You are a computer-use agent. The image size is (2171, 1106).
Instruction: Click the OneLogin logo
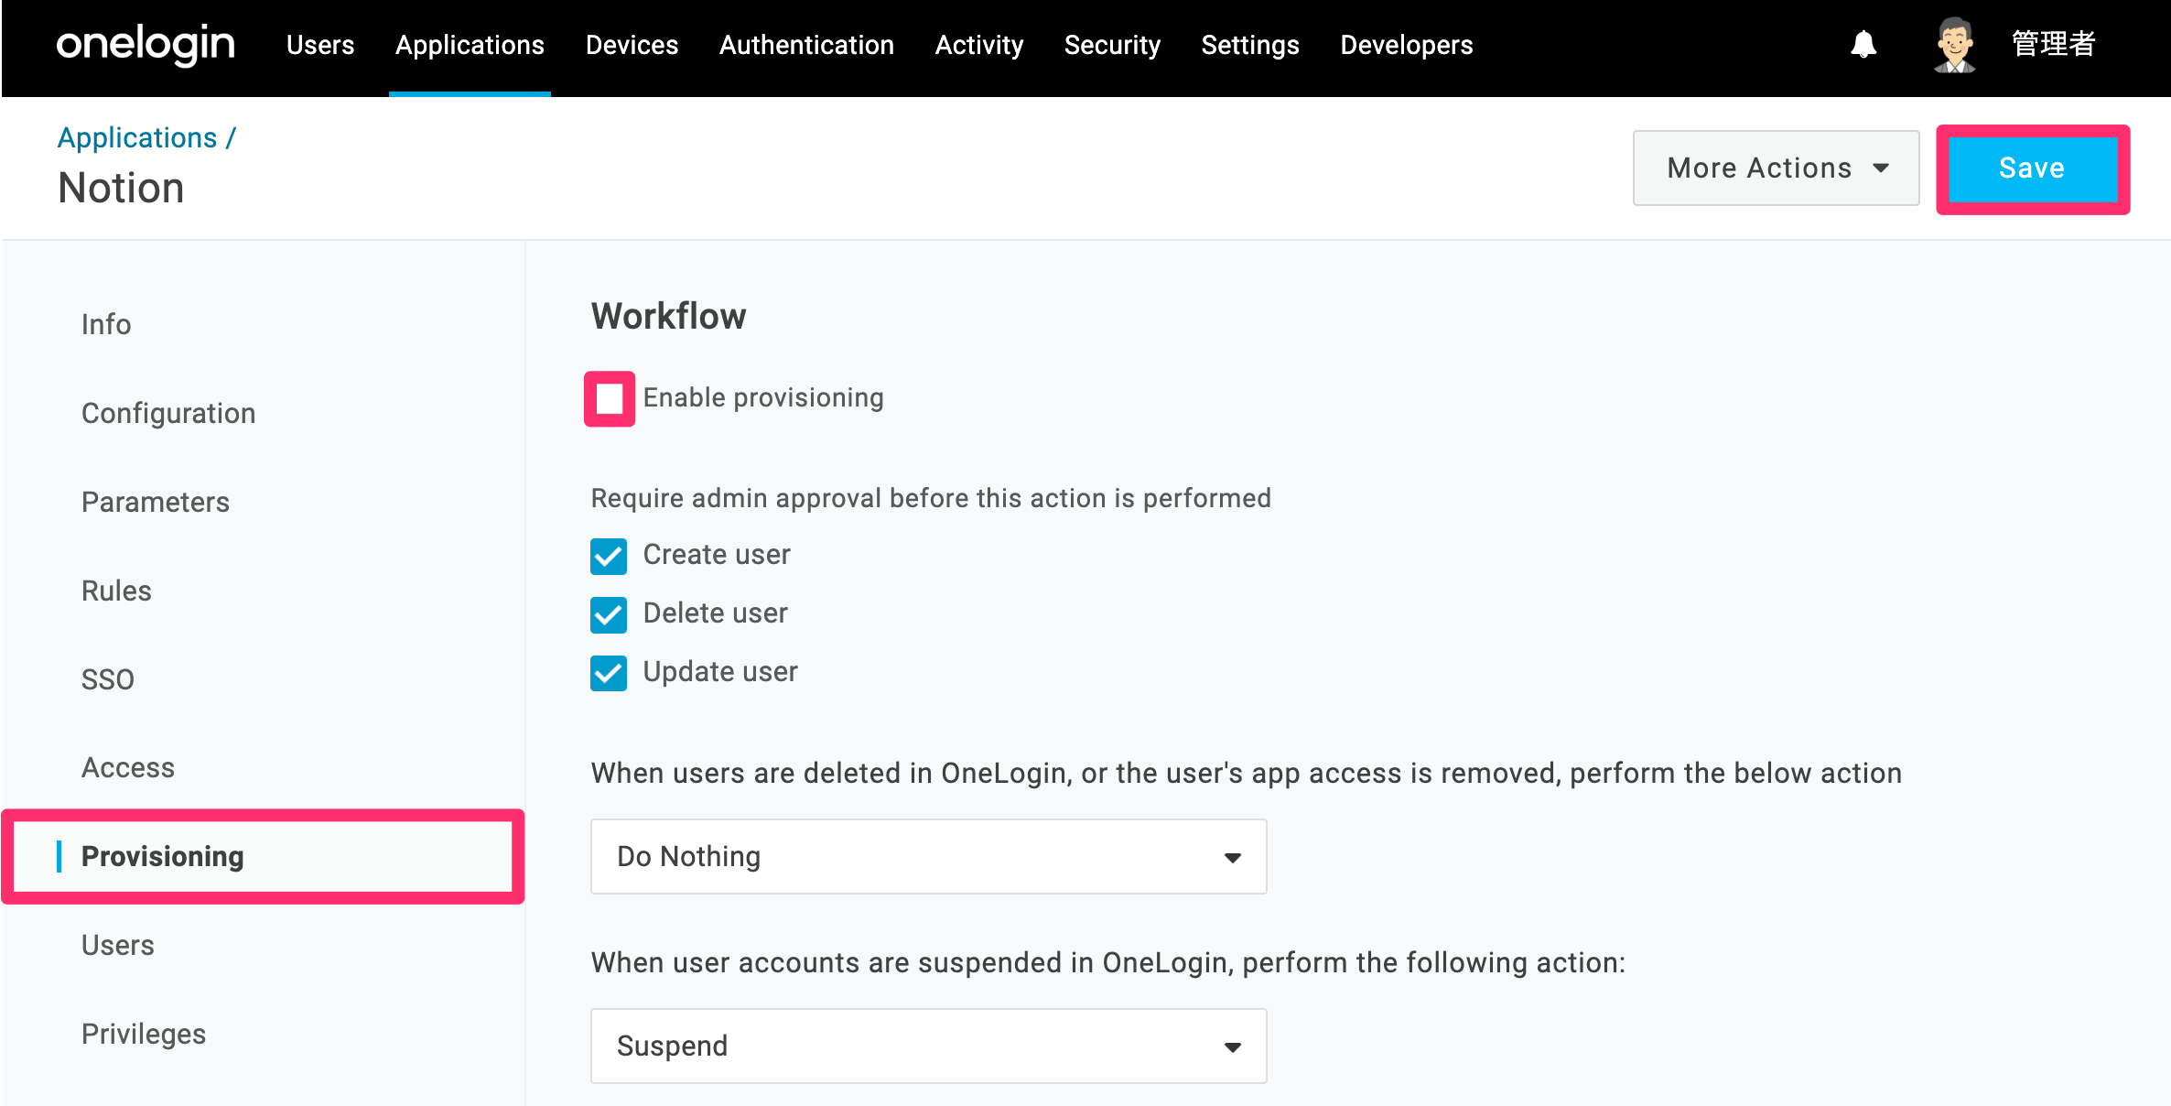(146, 45)
